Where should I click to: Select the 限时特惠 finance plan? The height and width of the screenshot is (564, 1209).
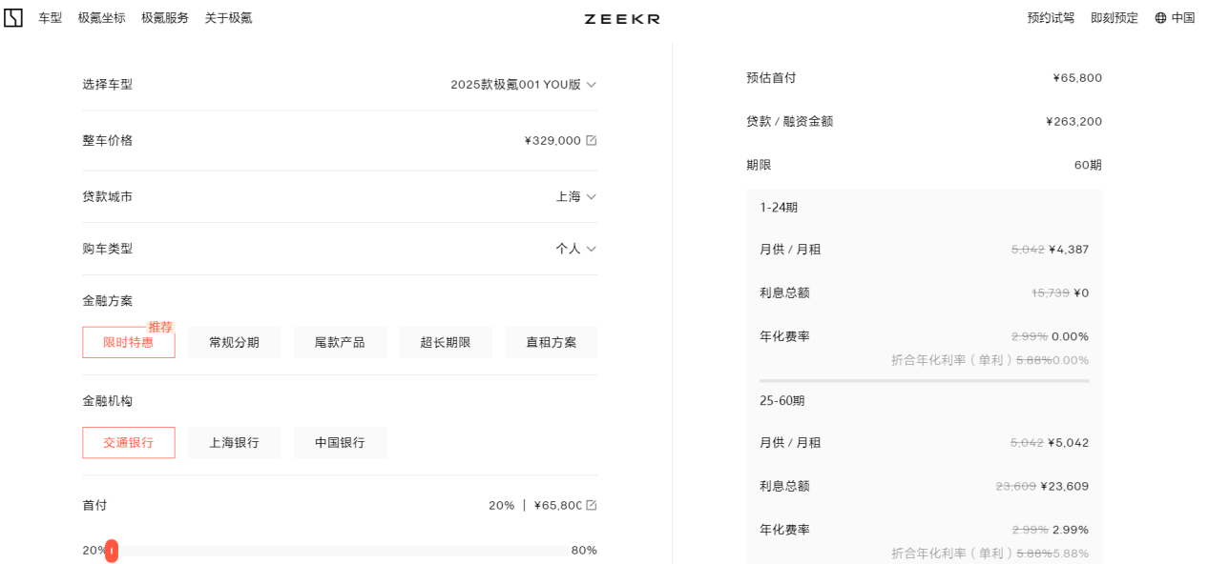[x=129, y=342]
